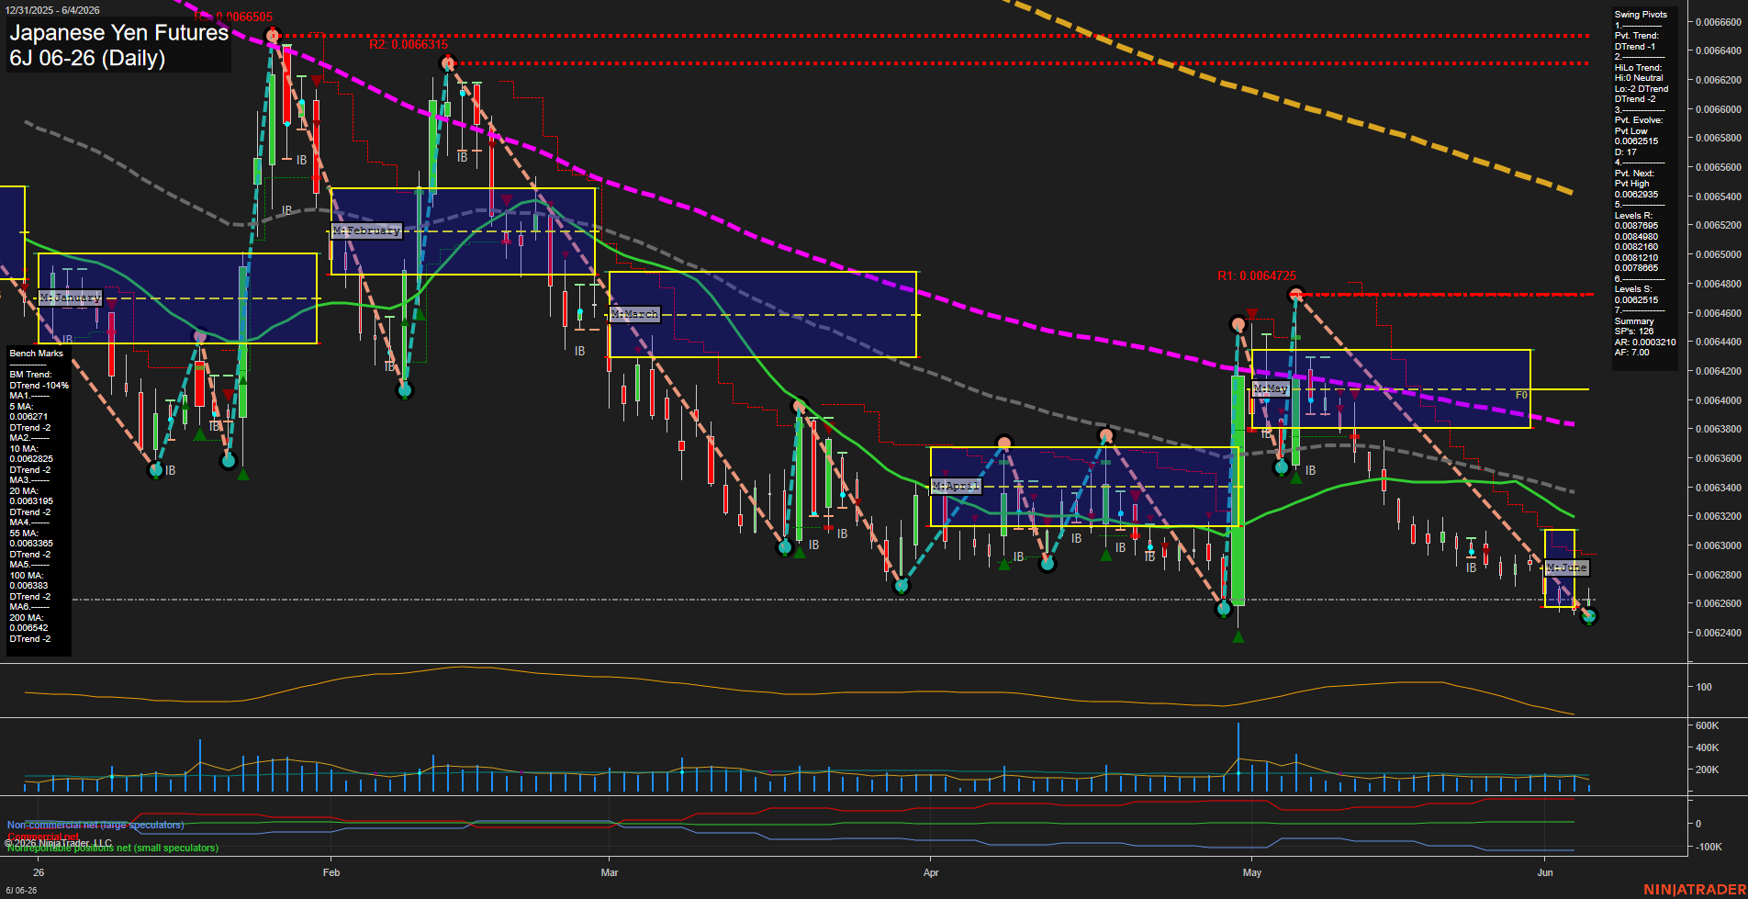Click the Lo:-2 DTrend entry
The width and height of the screenshot is (1748, 899).
[1642, 89]
